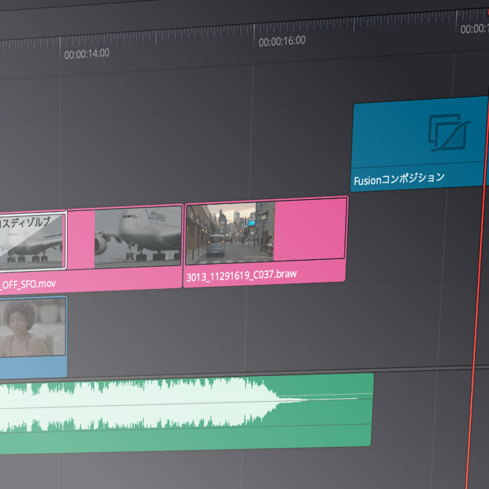Click the Lufthansa airplane thumbnail
Screen dimensions: 489x489
click(138, 236)
